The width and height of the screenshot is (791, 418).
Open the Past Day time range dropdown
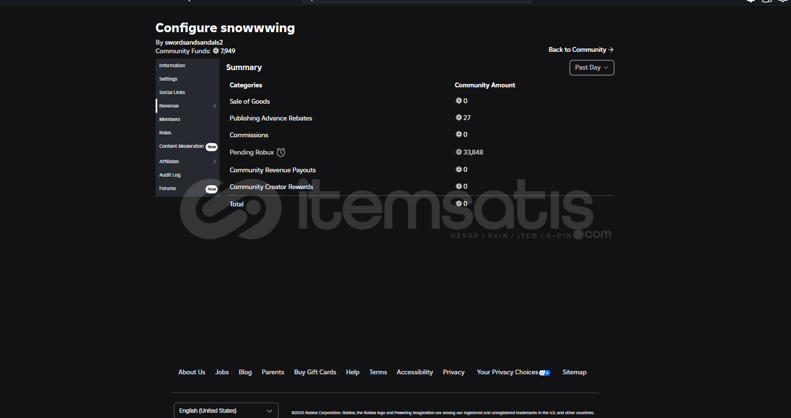(592, 68)
